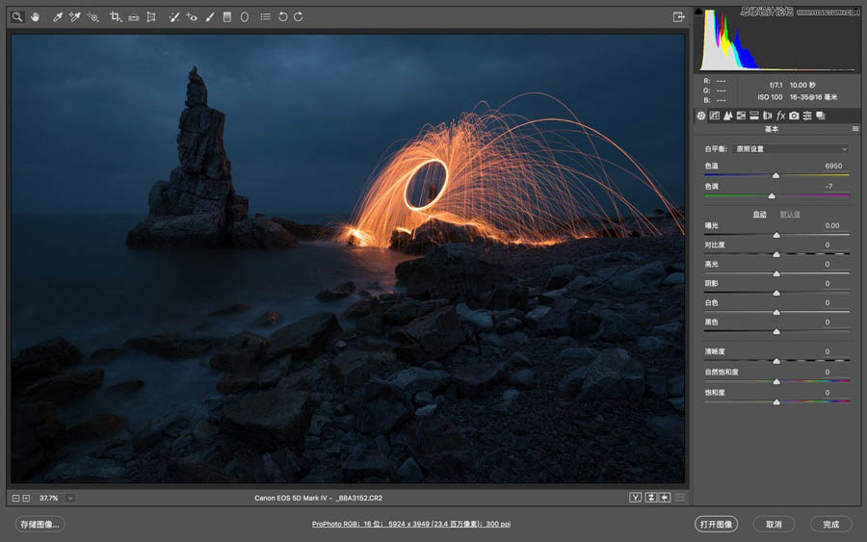This screenshot has height=542, width=867.
Task: Open the Basic panel options menu
Action: (x=854, y=129)
